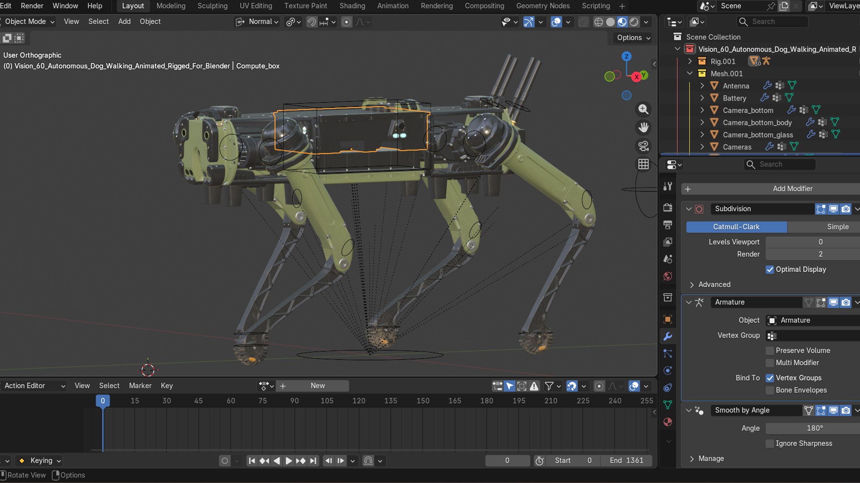Play the animation forward
860x483 pixels.
(x=288, y=461)
